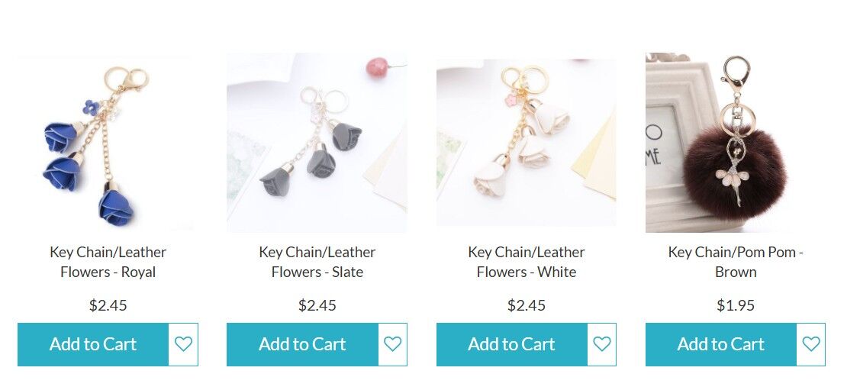
Task: Favorite the White leather flowers key chain
Action: click(x=601, y=344)
